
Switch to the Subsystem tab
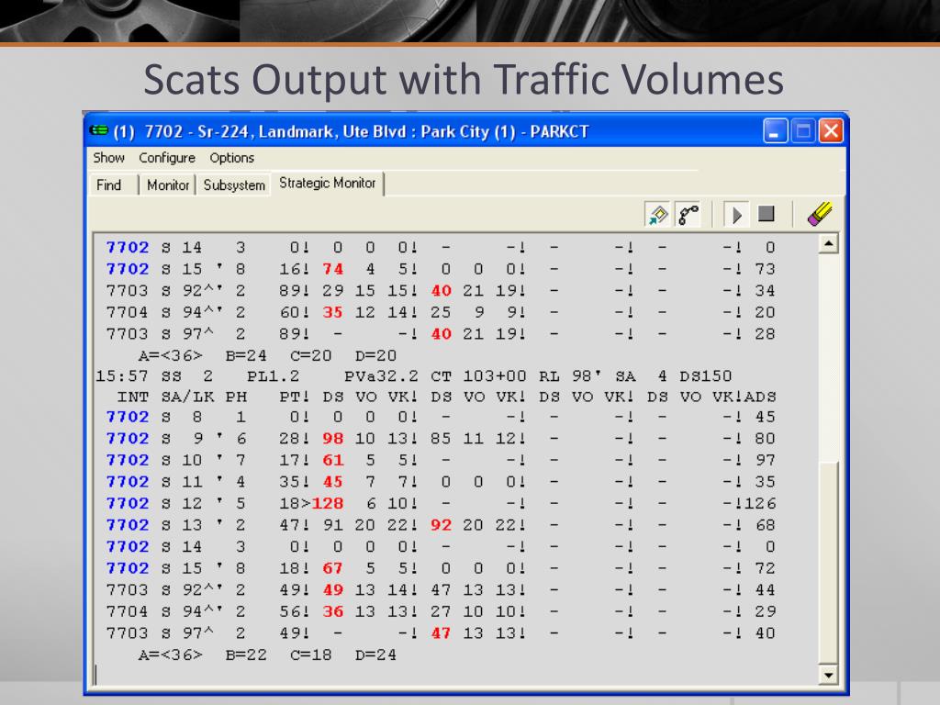234,185
